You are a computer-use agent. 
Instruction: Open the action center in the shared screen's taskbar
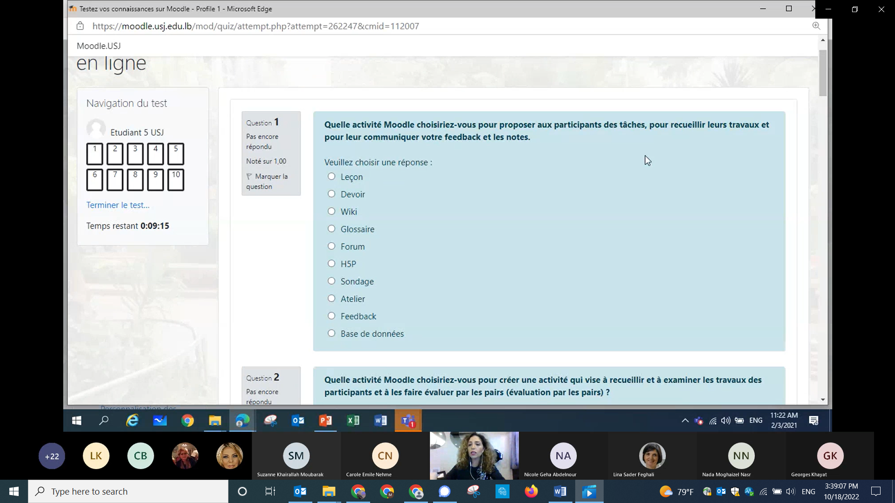(814, 421)
